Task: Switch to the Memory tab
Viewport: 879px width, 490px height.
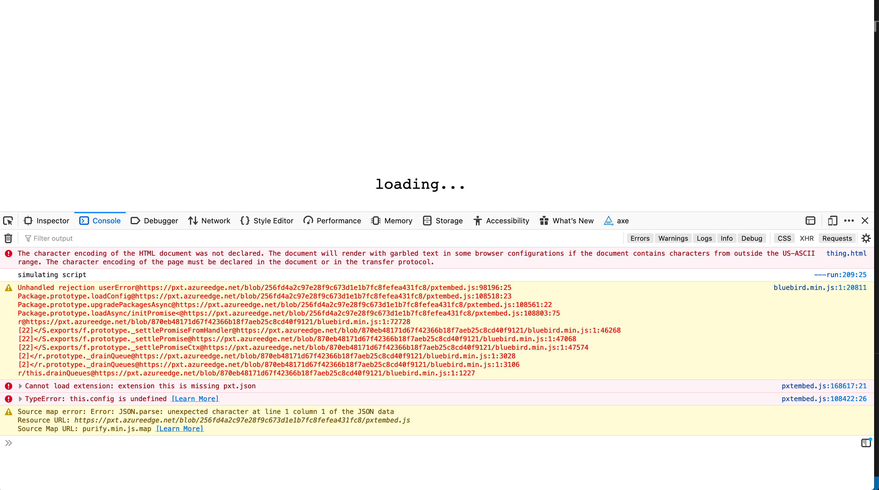Action: [x=392, y=221]
